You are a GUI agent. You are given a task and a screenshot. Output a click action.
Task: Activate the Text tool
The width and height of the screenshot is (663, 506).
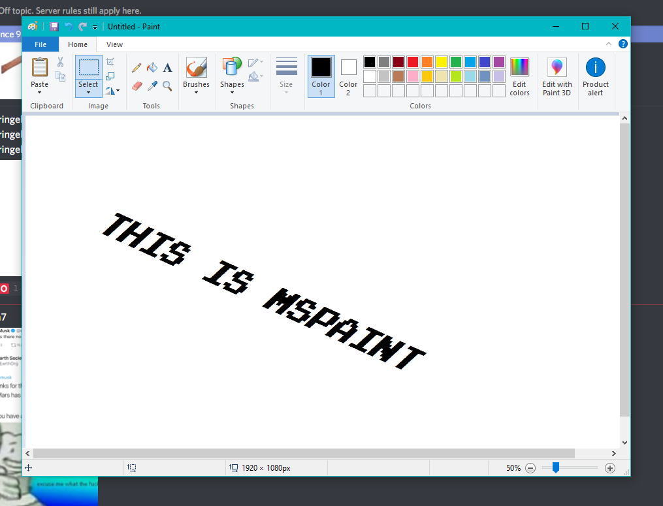[x=168, y=68]
